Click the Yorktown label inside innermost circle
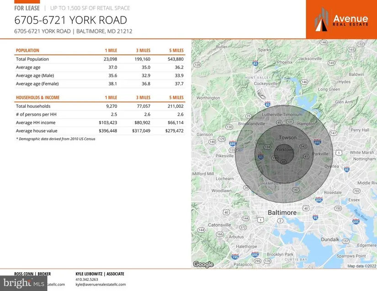The image size is (377, 291). (x=284, y=150)
